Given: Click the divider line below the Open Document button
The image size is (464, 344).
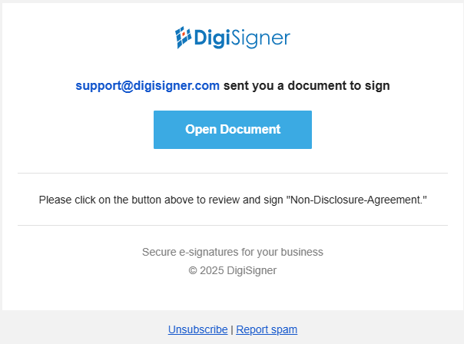Looking at the screenshot, I should click(x=233, y=173).
